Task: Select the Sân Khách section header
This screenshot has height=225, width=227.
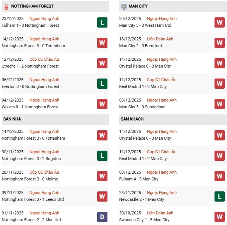Action: pyautogui.click(x=132, y=119)
